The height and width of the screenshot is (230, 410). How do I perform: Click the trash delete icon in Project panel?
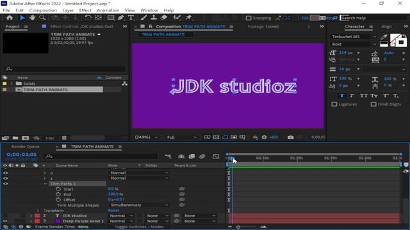64,138
